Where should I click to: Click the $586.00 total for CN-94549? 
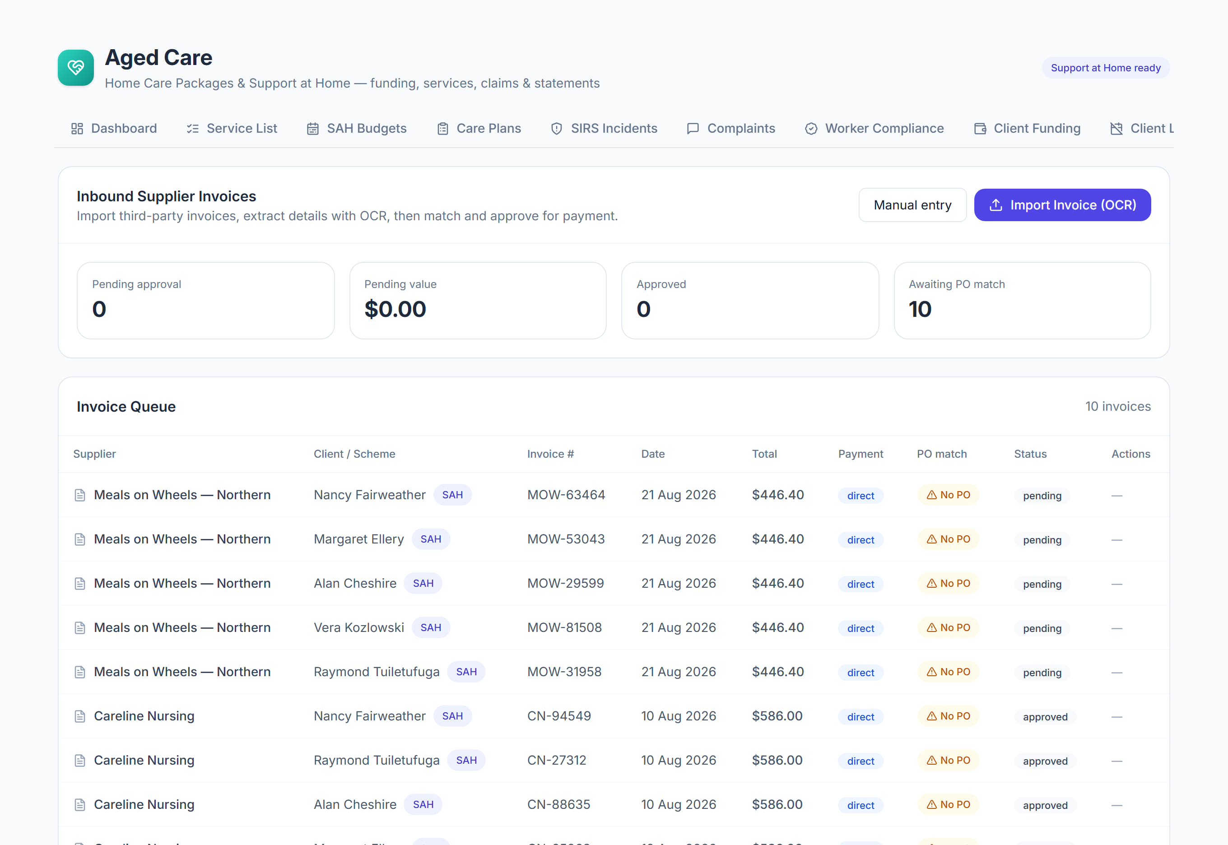(777, 716)
